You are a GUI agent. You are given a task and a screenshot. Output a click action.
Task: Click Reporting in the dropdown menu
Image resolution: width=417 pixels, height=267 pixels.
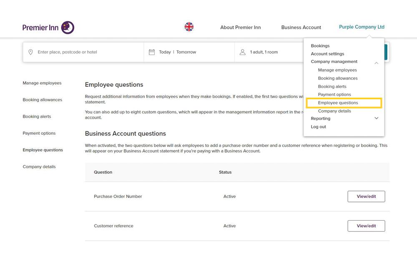(x=320, y=118)
